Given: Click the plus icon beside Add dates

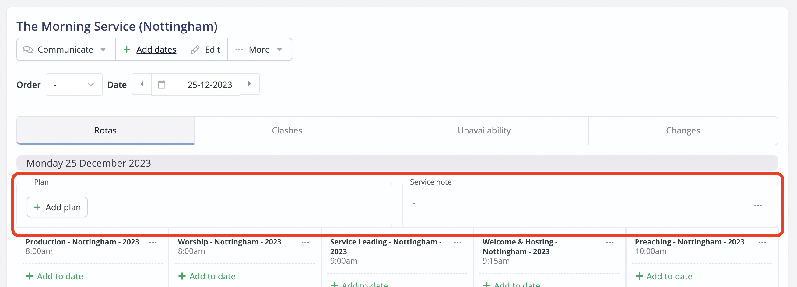Looking at the screenshot, I should click(127, 49).
